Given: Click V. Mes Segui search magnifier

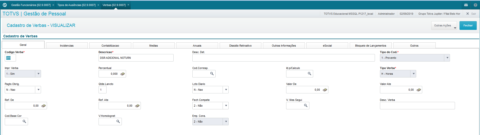Looking at the screenshot, I should coord(306,105).
